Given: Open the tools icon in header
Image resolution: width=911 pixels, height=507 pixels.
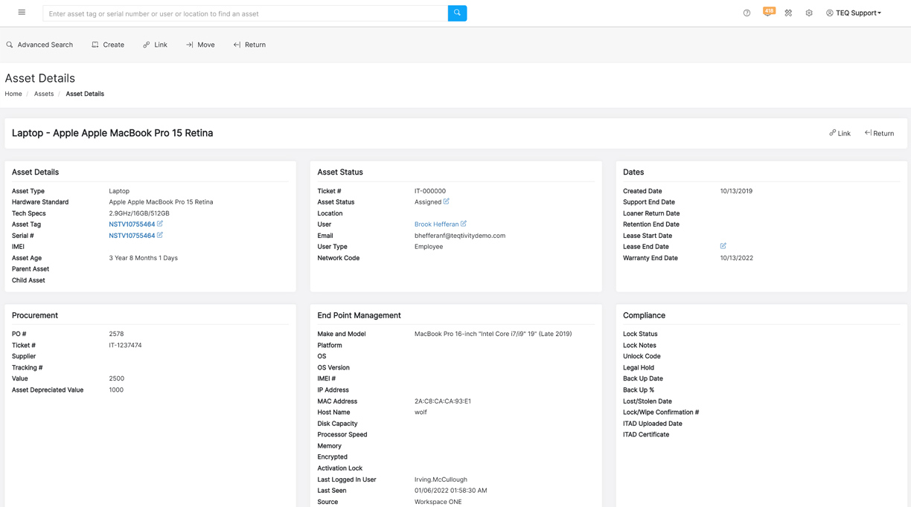Looking at the screenshot, I should 788,13.
